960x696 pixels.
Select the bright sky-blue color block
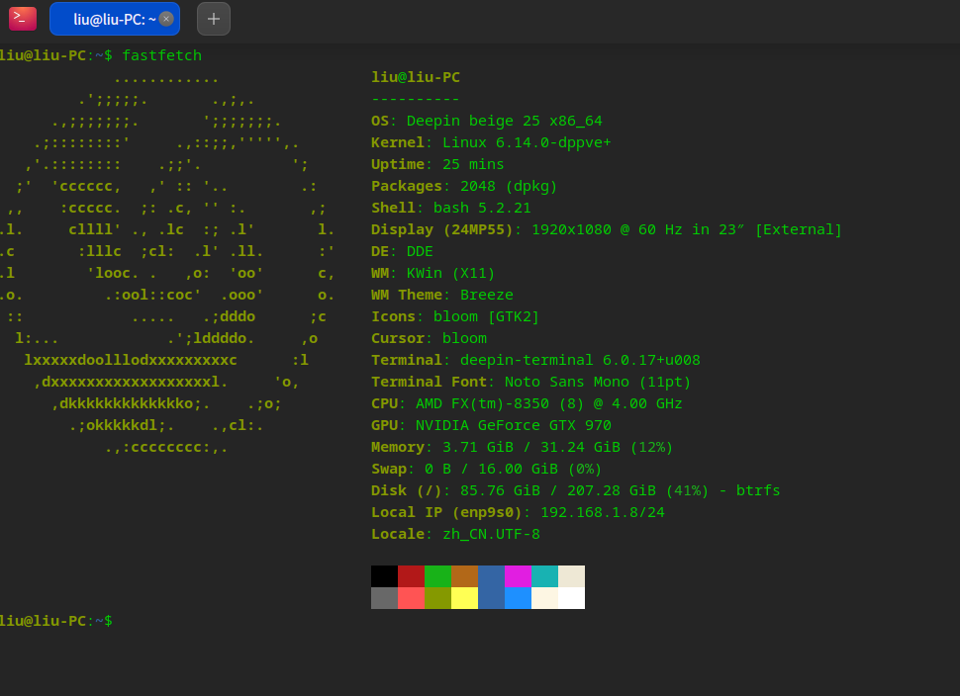(518, 598)
